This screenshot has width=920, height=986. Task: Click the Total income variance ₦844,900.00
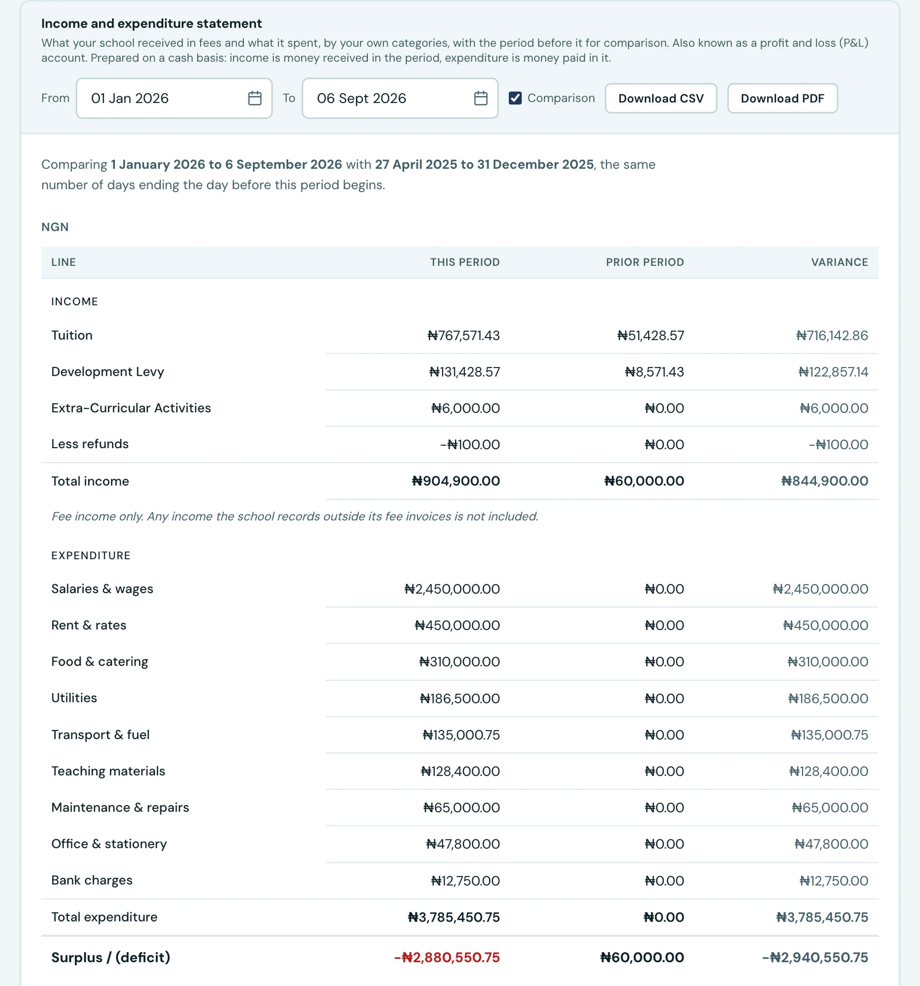pos(825,481)
